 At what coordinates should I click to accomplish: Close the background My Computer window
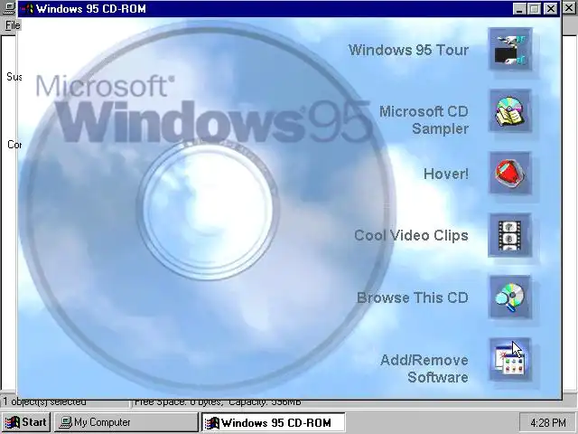click(x=570, y=8)
